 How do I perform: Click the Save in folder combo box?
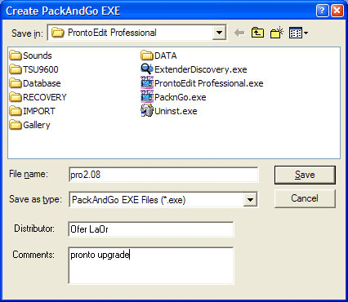point(136,33)
